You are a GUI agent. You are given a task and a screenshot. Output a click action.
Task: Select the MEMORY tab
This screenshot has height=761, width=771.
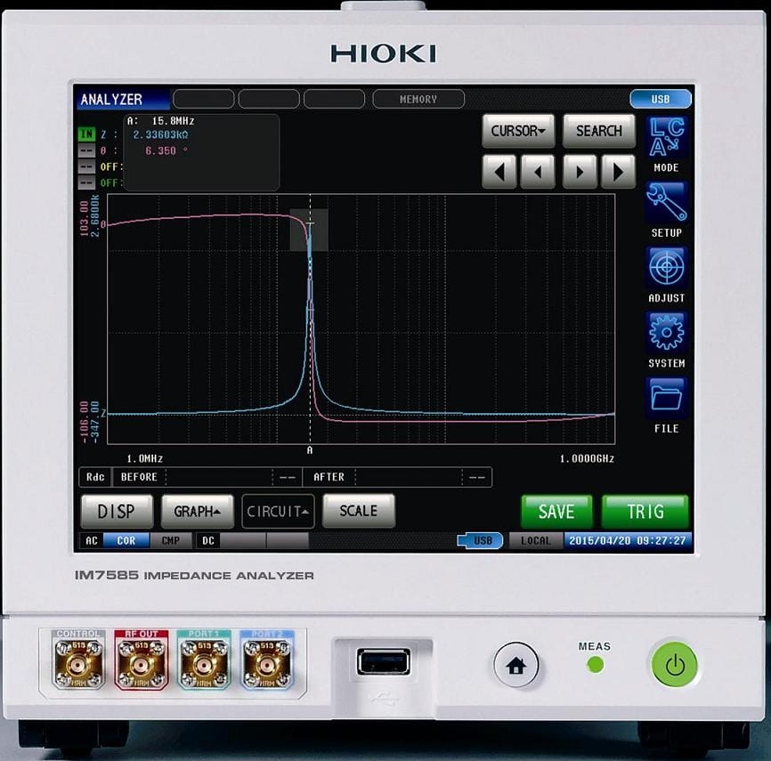[x=418, y=99]
